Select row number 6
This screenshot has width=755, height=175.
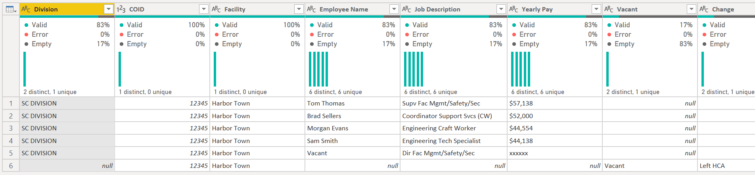[11, 166]
